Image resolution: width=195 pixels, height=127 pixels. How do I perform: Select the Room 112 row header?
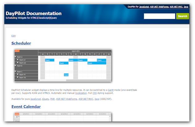pyautogui.click(x=26, y=78)
